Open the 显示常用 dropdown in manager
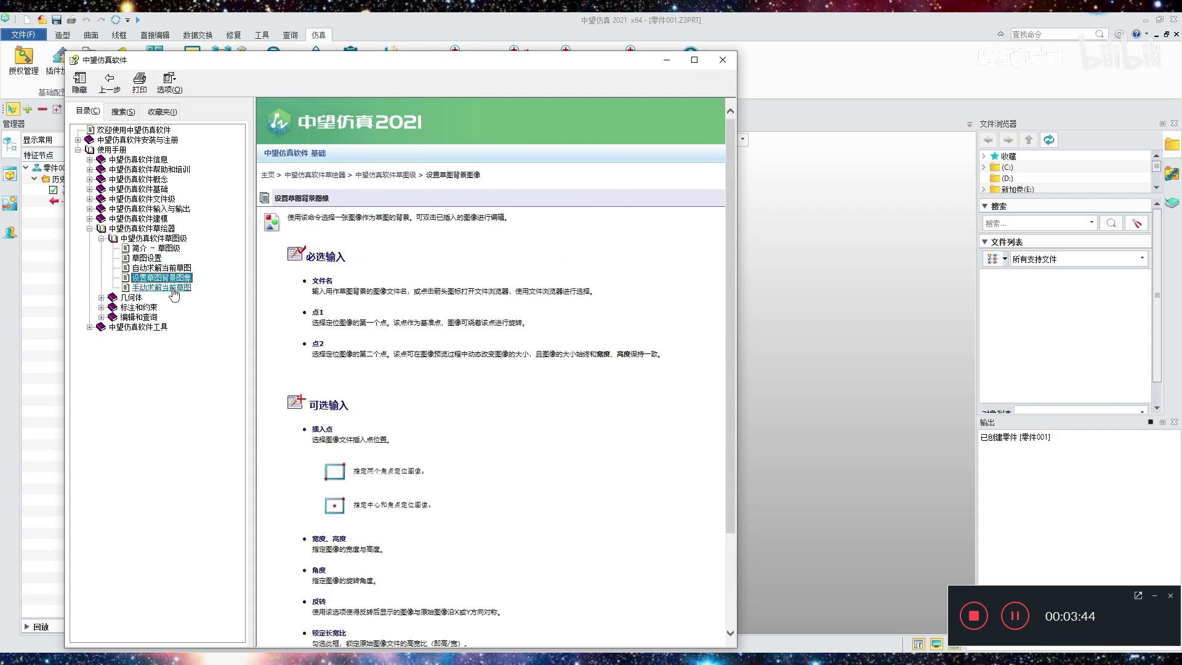 (42, 140)
